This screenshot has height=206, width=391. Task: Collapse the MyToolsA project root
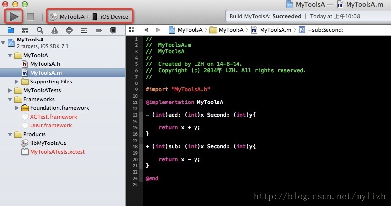3,43
